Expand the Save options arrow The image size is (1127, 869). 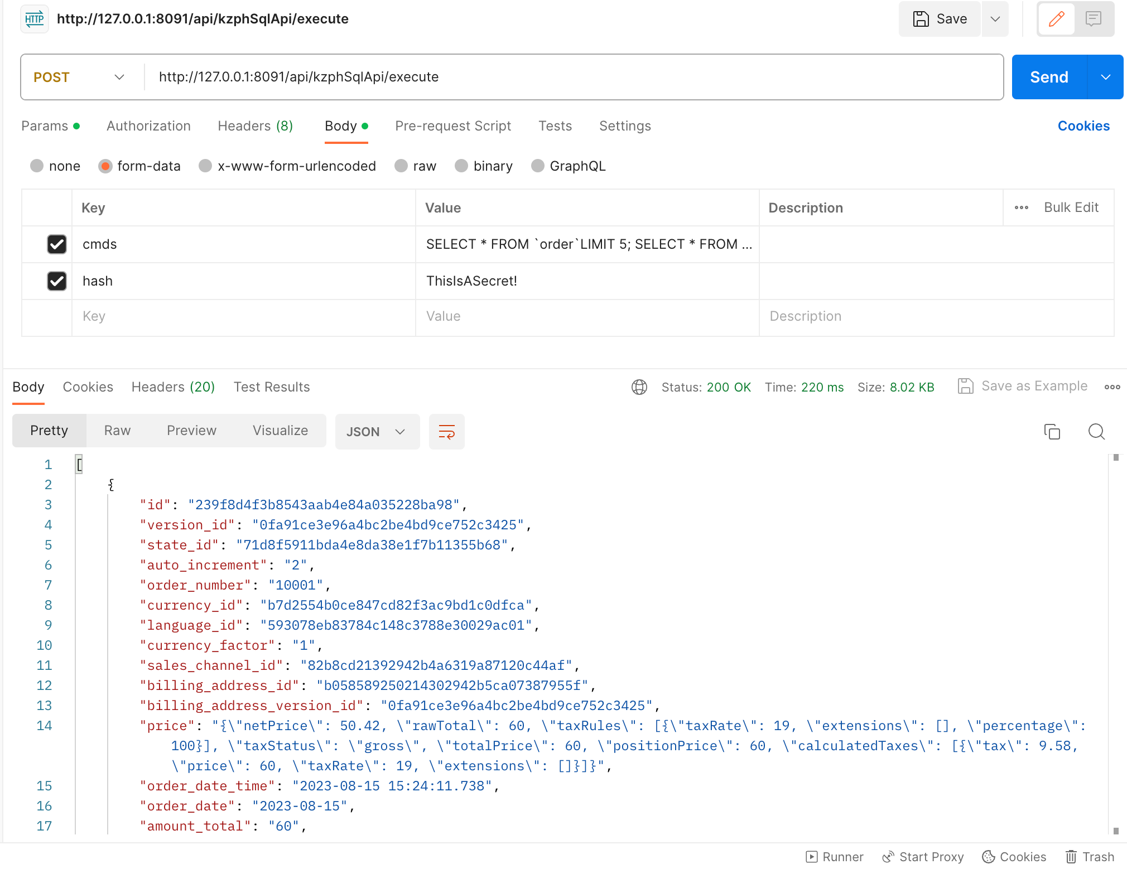click(995, 19)
